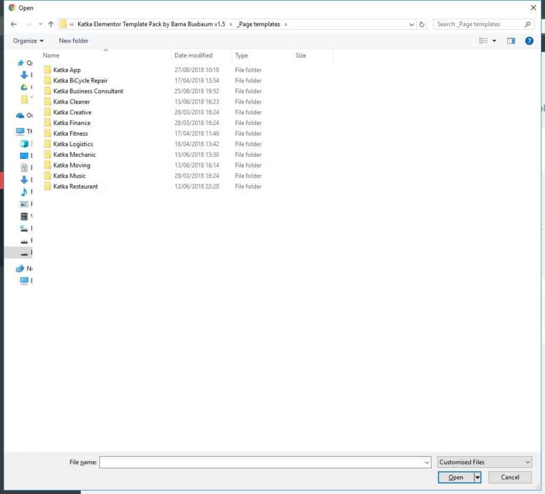Click the Music note icon in sidebar
The image size is (545, 494).
click(24, 192)
